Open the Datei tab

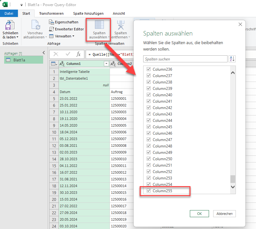pyautogui.click(x=9, y=13)
